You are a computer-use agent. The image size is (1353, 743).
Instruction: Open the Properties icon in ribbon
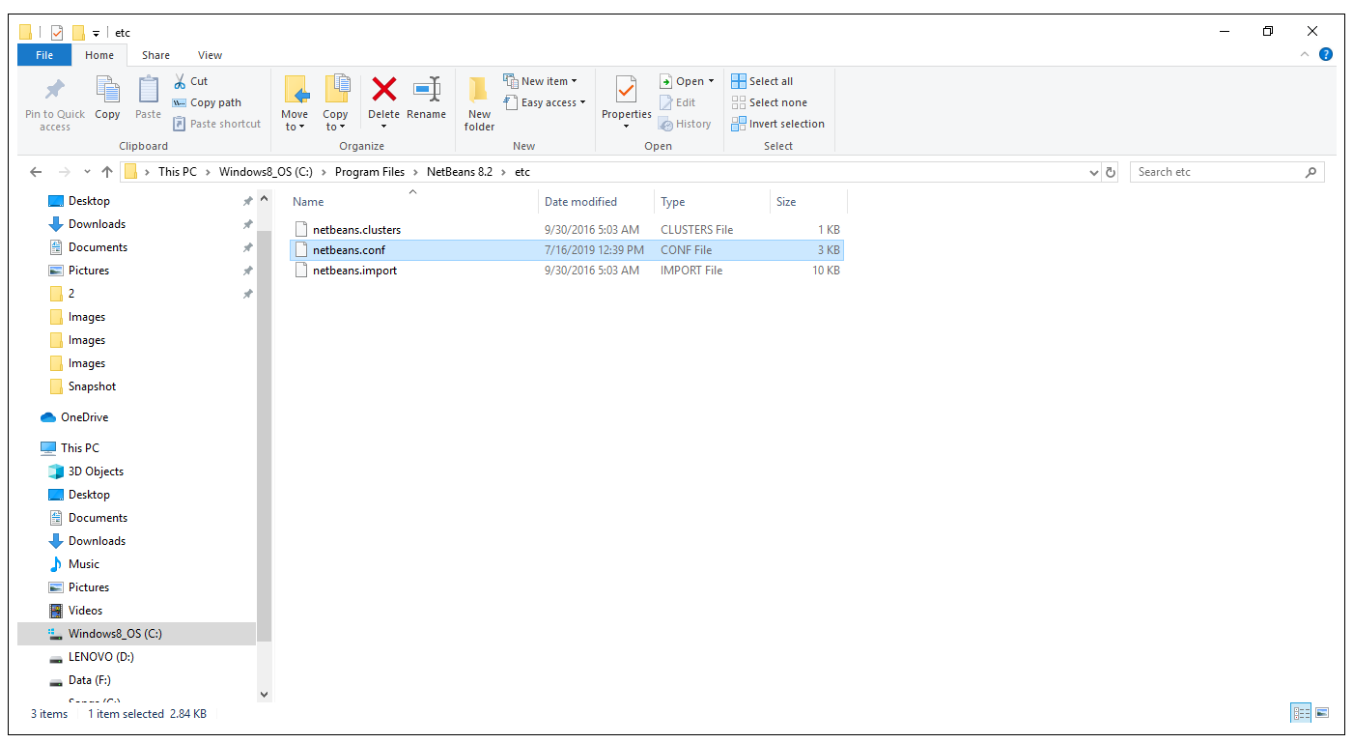626,90
